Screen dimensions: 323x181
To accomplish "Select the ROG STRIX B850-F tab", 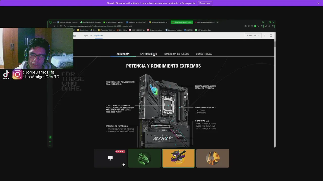I will (182, 22).
